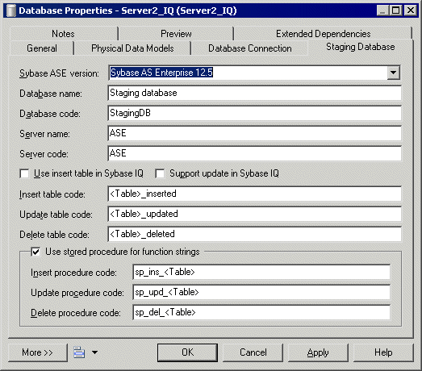This screenshot has width=422, height=371.
Task: Untick Use stored procedure for function strings
Action: coord(36,252)
